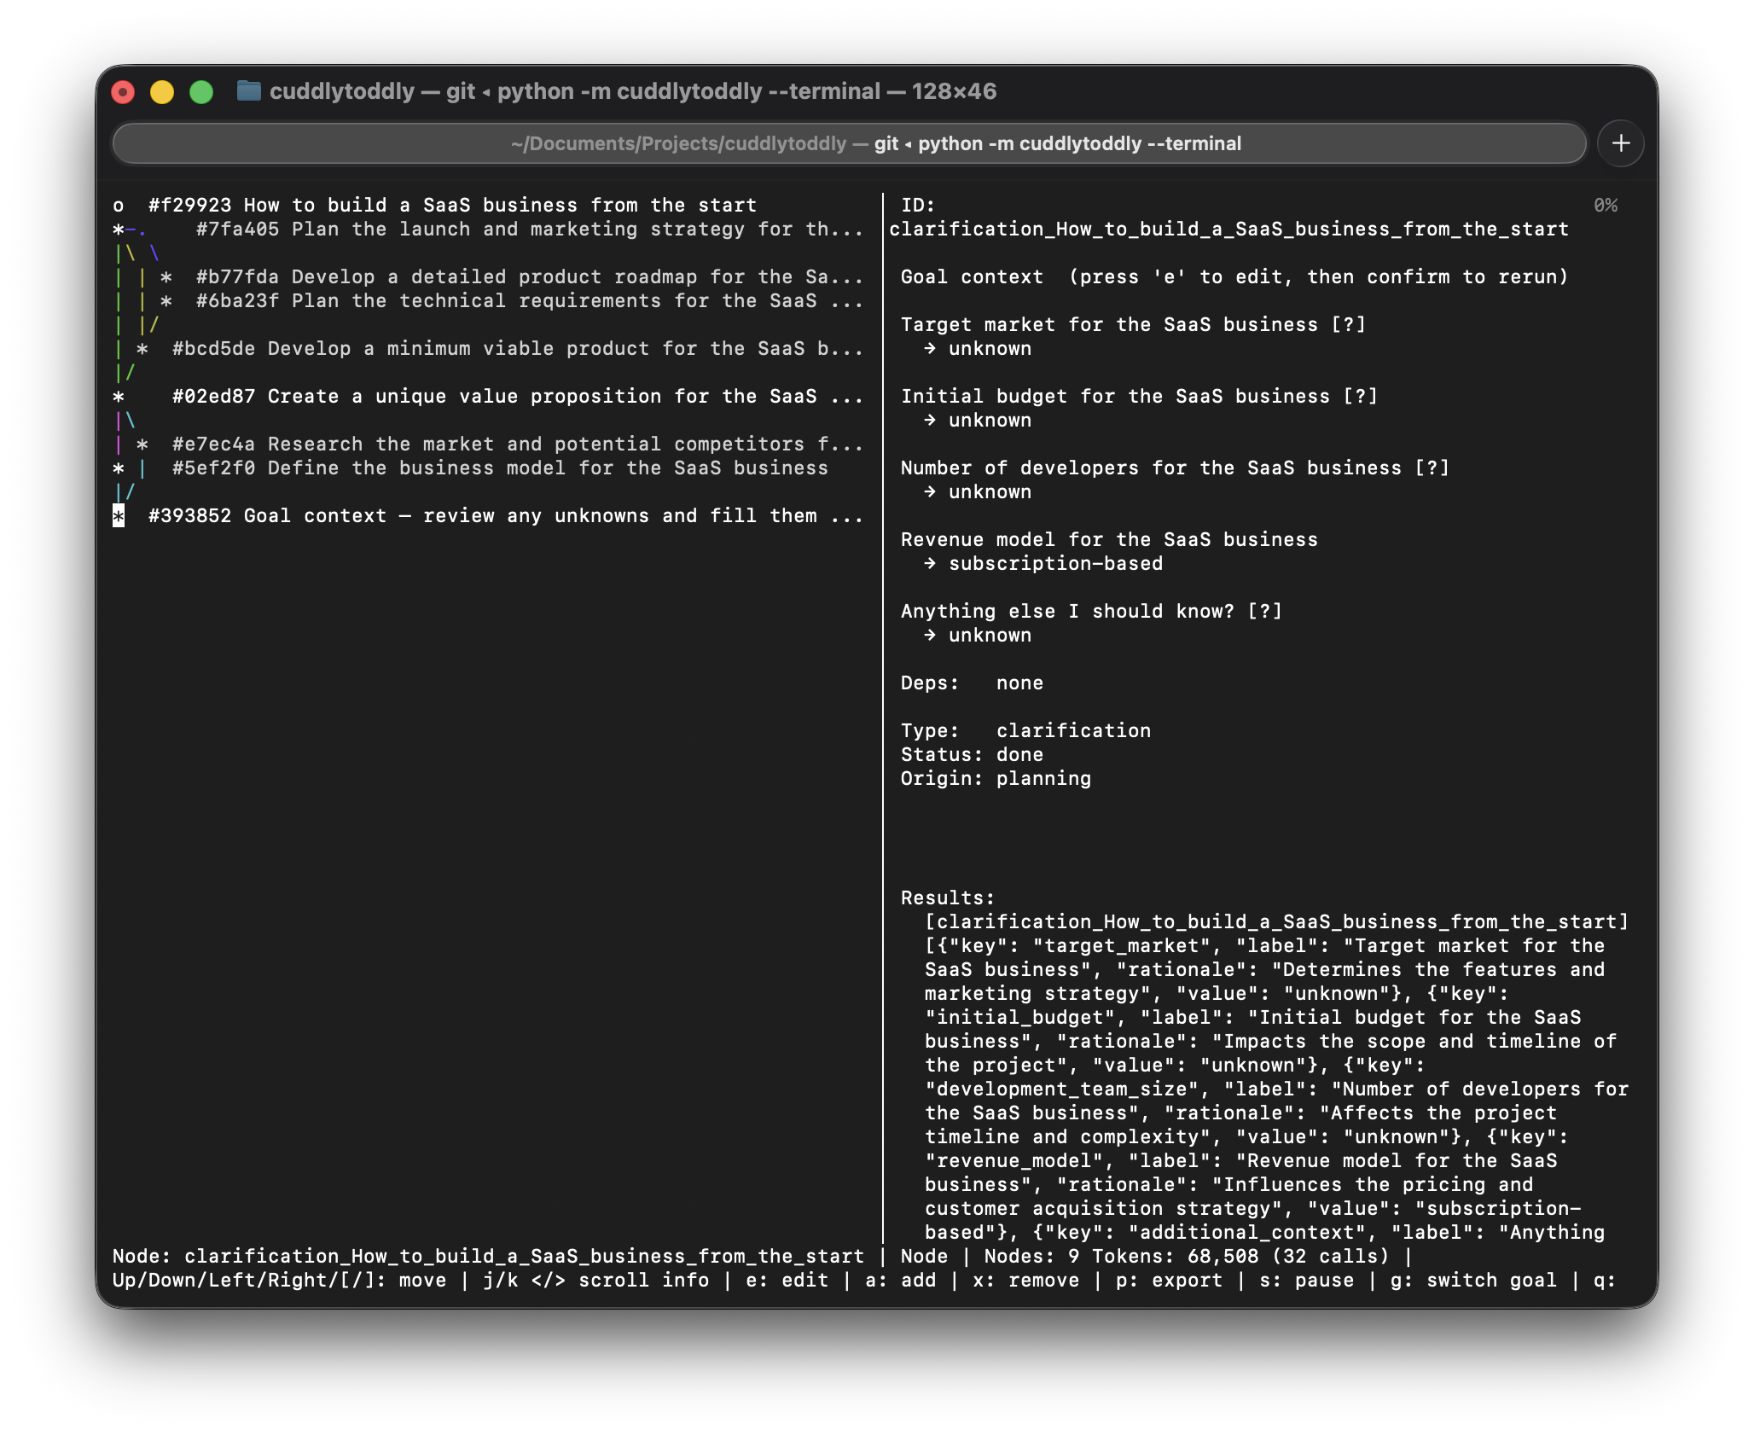Click the 'Goal context (press e to edit' heading

[x=1234, y=276]
